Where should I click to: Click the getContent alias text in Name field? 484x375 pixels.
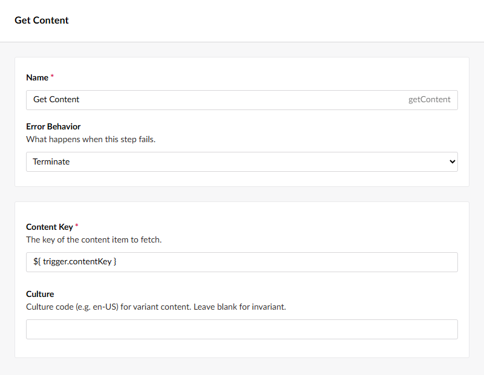pos(430,99)
